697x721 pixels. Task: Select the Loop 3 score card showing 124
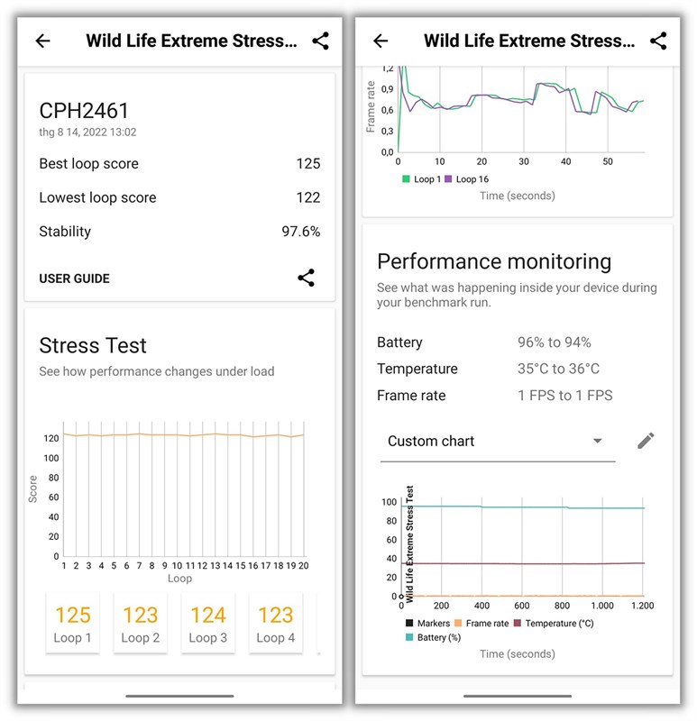tap(208, 623)
